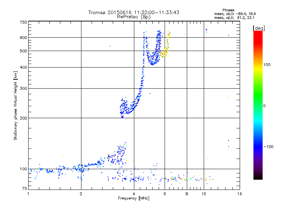The image size is (282, 211).
Task: Click the x-axis tick label '4'
Action: click(134, 194)
